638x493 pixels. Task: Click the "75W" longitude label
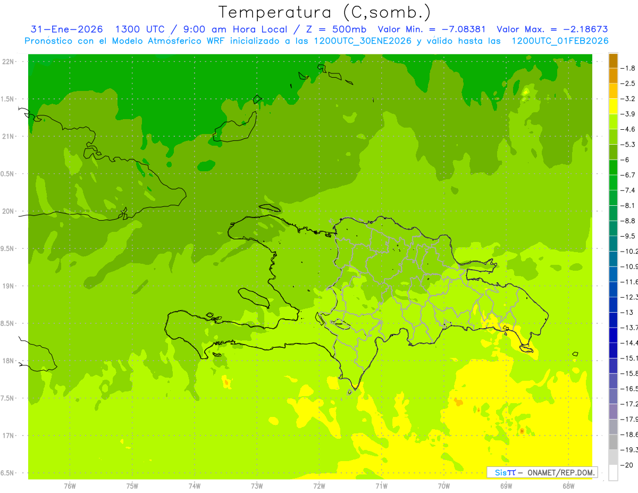coord(132,486)
